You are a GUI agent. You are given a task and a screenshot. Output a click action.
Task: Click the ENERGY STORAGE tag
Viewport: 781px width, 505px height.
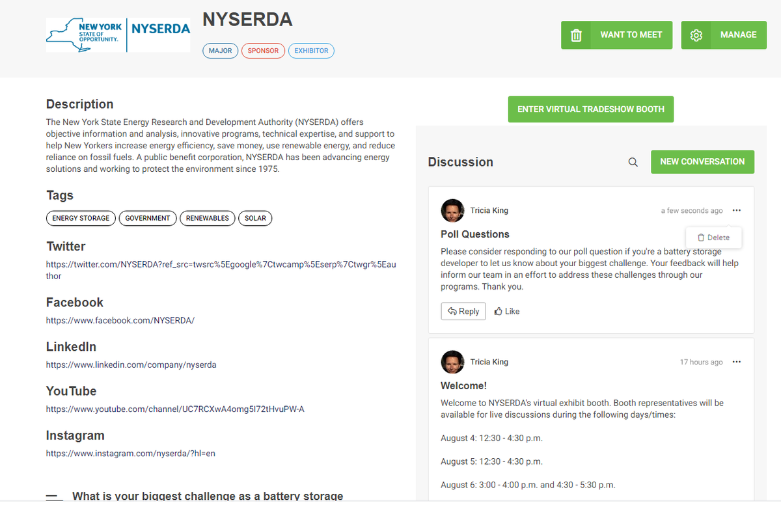pyautogui.click(x=81, y=218)
